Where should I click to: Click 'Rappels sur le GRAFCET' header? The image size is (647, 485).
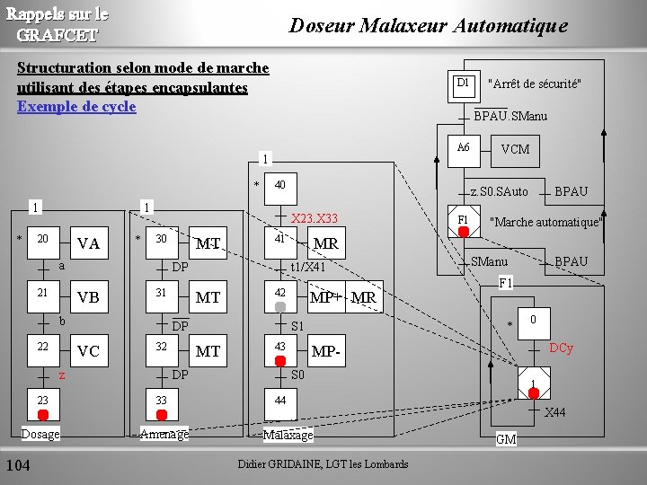coord(58,25)
